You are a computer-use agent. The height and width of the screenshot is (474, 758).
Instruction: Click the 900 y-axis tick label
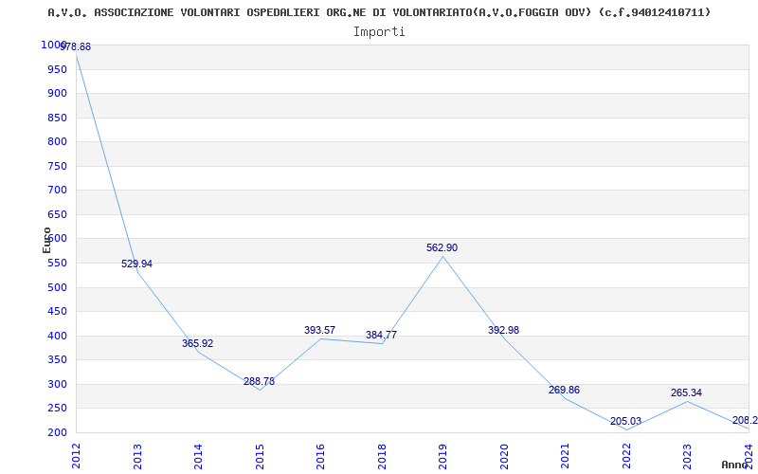(58, 93)
